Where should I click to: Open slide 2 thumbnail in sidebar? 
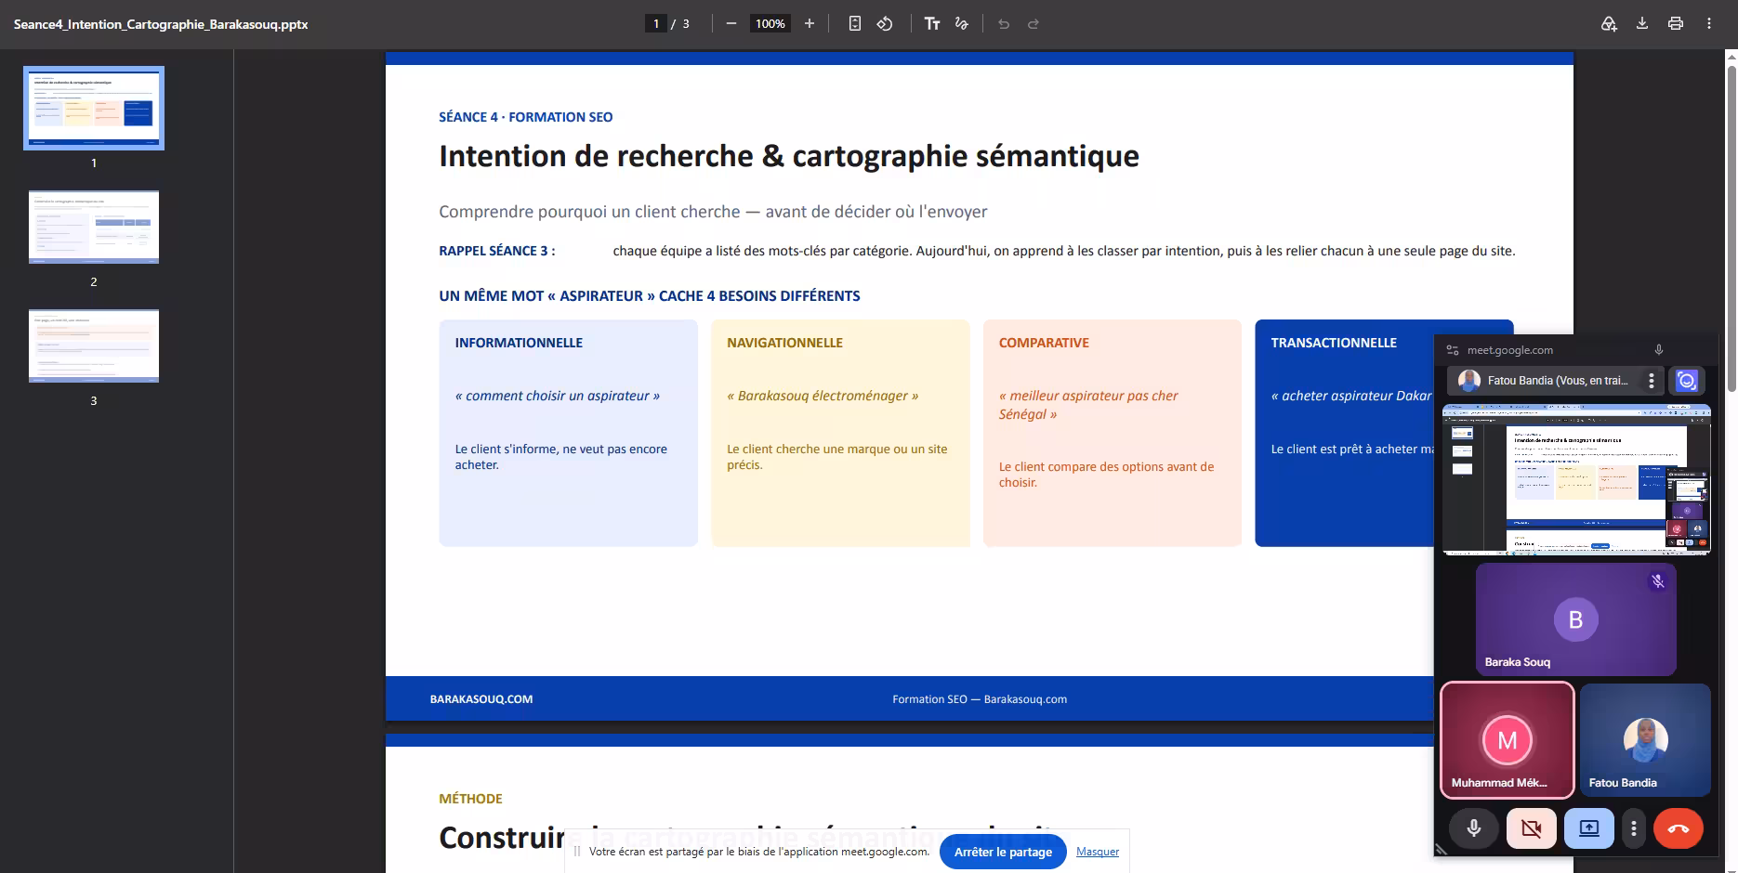94,227
